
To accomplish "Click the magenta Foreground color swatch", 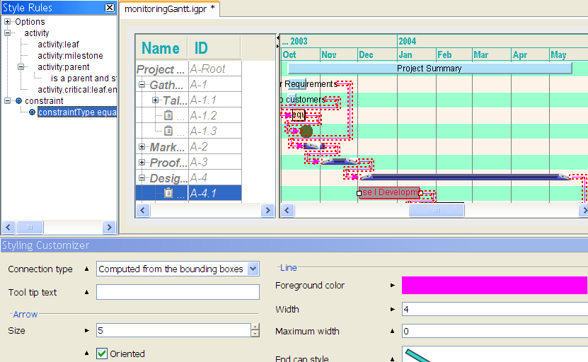I will (x=494, y=286).
